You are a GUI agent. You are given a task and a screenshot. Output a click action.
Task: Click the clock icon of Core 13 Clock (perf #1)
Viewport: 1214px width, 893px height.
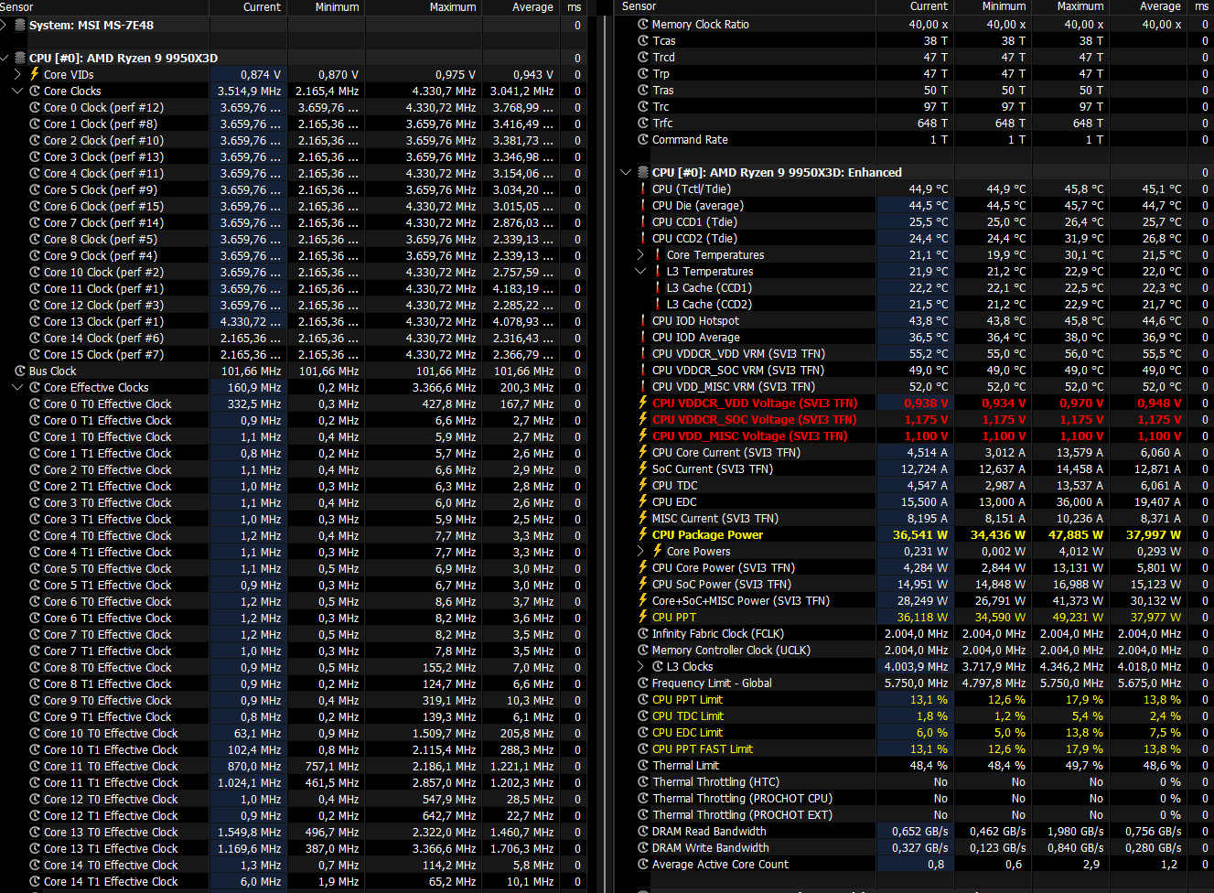click(35, 321)
